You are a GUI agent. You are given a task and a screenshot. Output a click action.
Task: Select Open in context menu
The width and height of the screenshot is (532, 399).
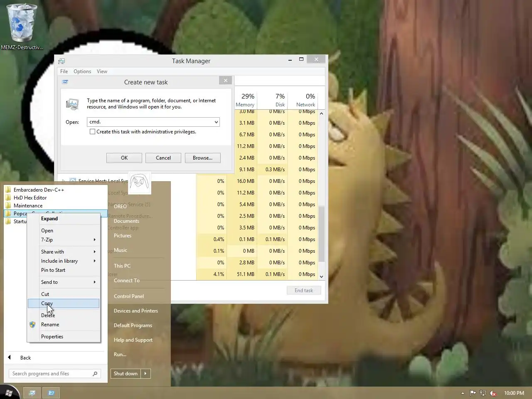(x=64, y=231)
